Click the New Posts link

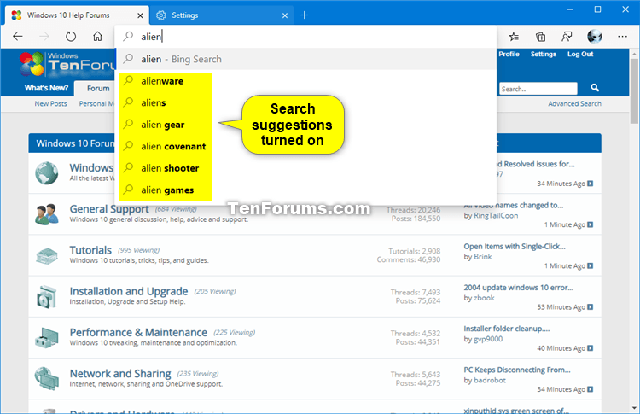(x=50, y=103)
